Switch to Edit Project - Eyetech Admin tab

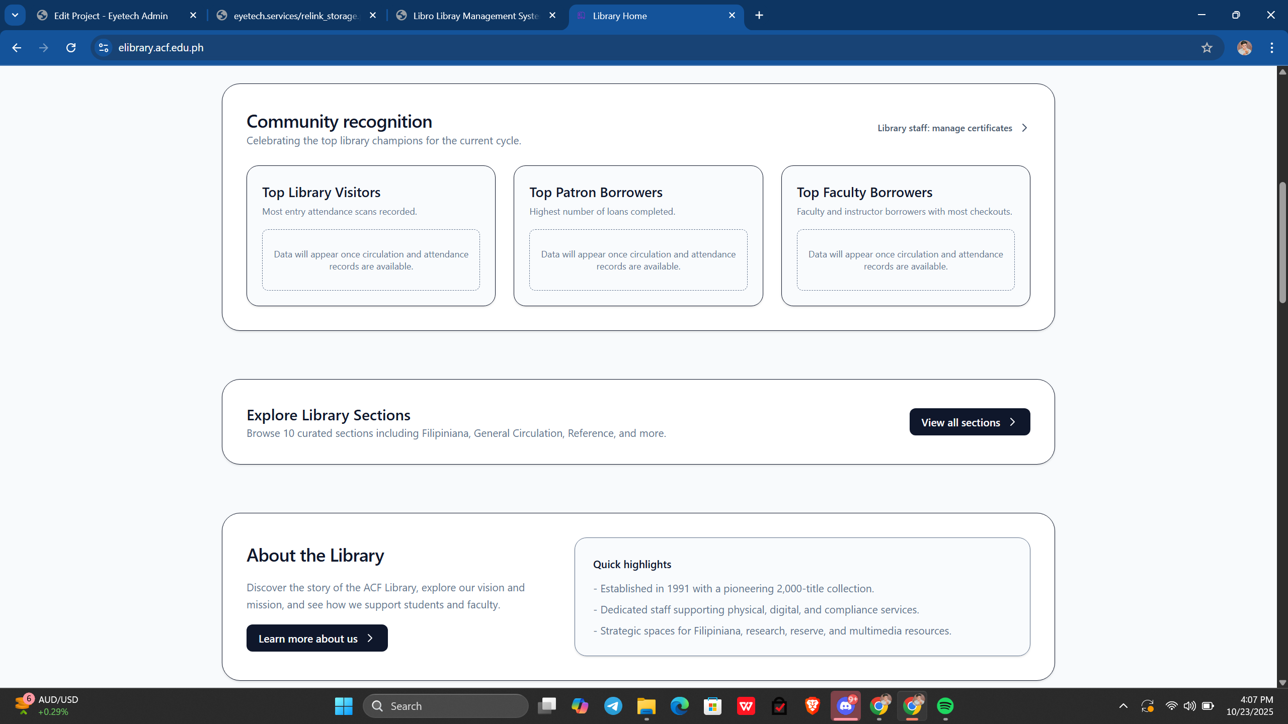(x=111, y=16)
